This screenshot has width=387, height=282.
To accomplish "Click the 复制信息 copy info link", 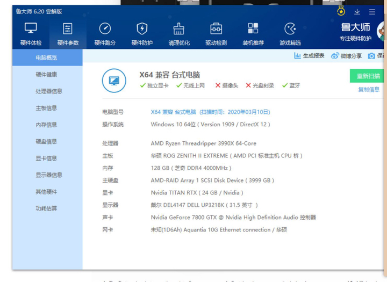I will [x=369, y=90].
